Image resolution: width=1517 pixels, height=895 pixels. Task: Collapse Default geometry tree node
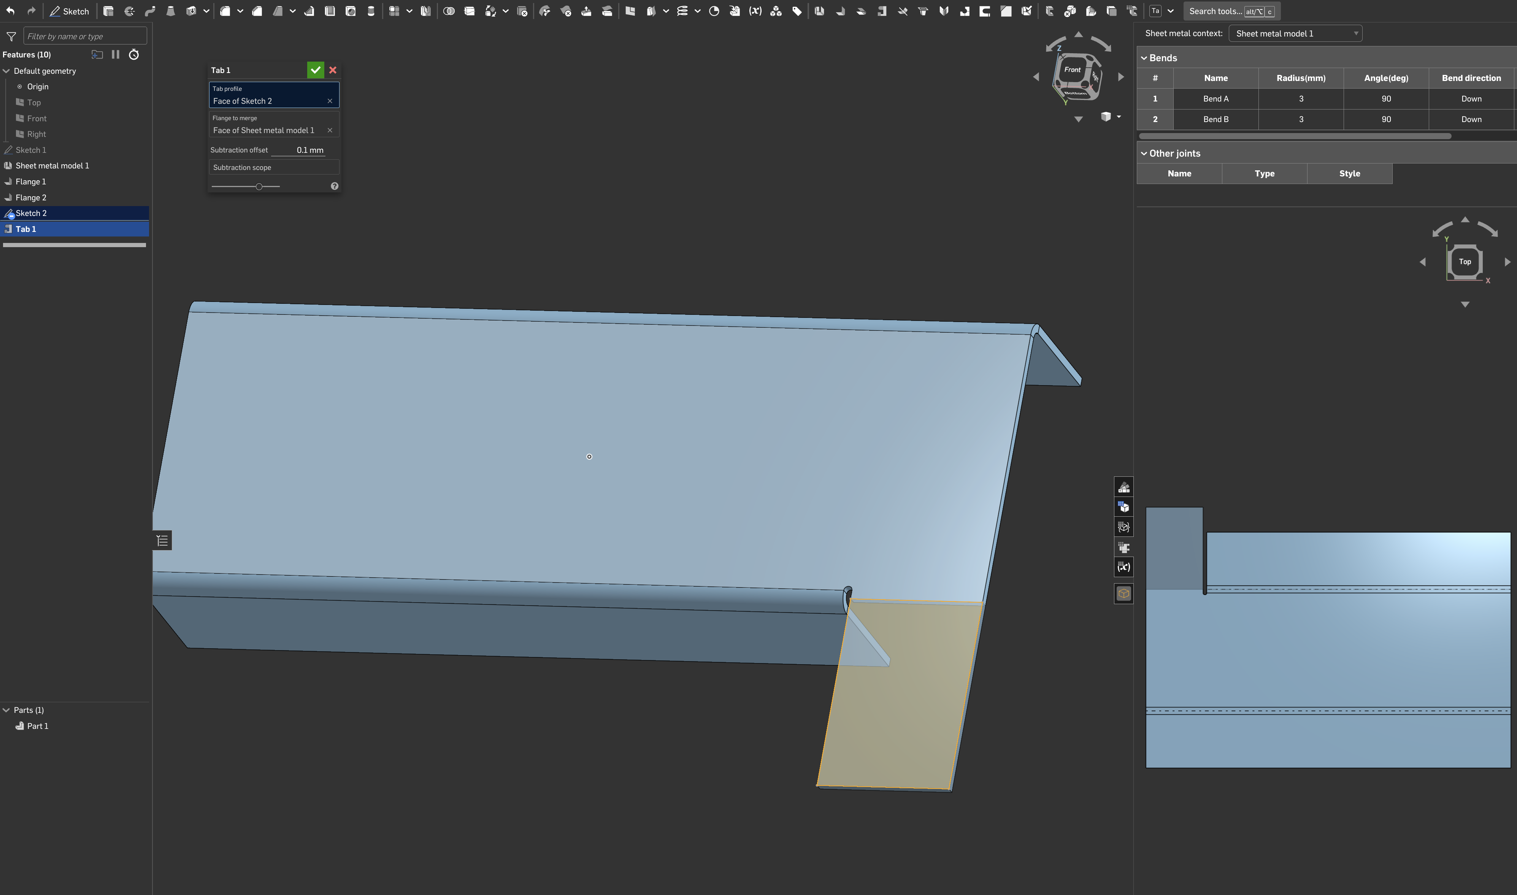point(6,71)
